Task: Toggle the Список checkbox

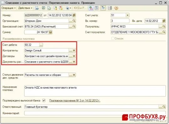Action: (113, 39)
